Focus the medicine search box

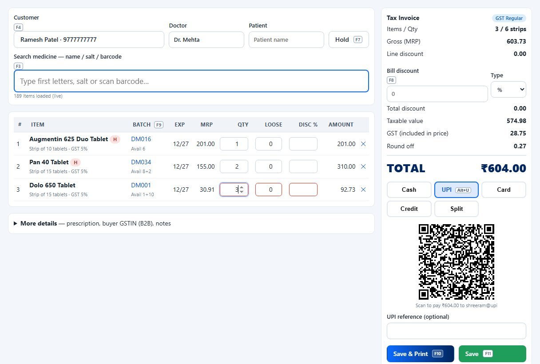[191, 81]
